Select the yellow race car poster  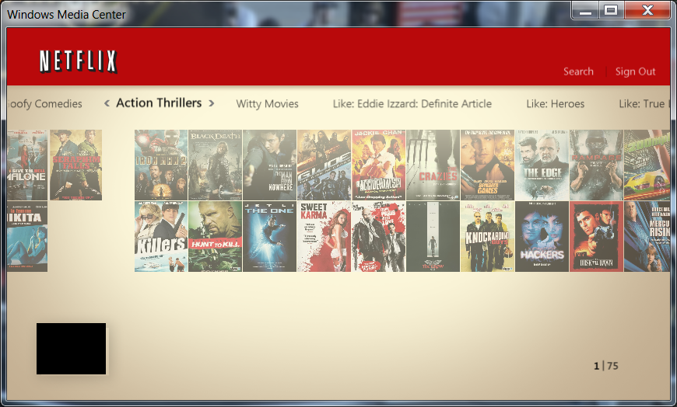tap(647, 165)
